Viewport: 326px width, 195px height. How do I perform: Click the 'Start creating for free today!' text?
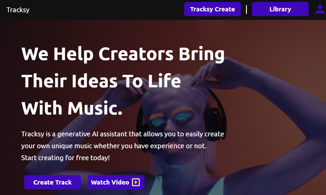tap(66, 158)
